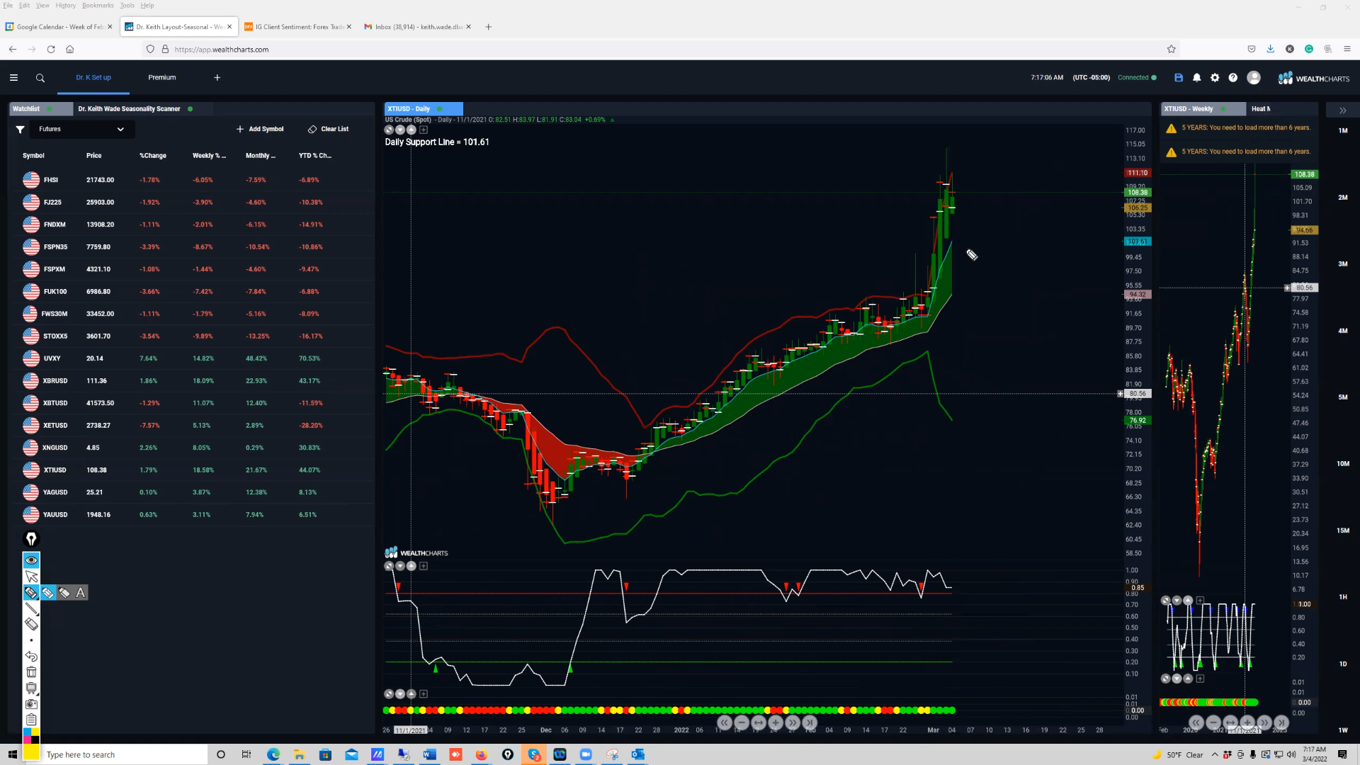This screenshot has width=1360, height=765.
Task: Sort by %Change column header
Action: tap(153, 156)
